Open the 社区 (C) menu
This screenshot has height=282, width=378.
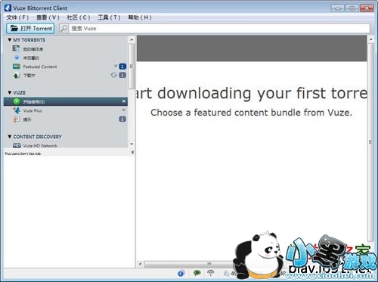pos(79,17)
